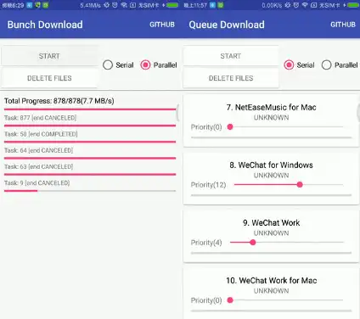Click UNKNOWN status under WeChat for Windows
Viewport: 360px width, 319px height.
tap(271, 176)
